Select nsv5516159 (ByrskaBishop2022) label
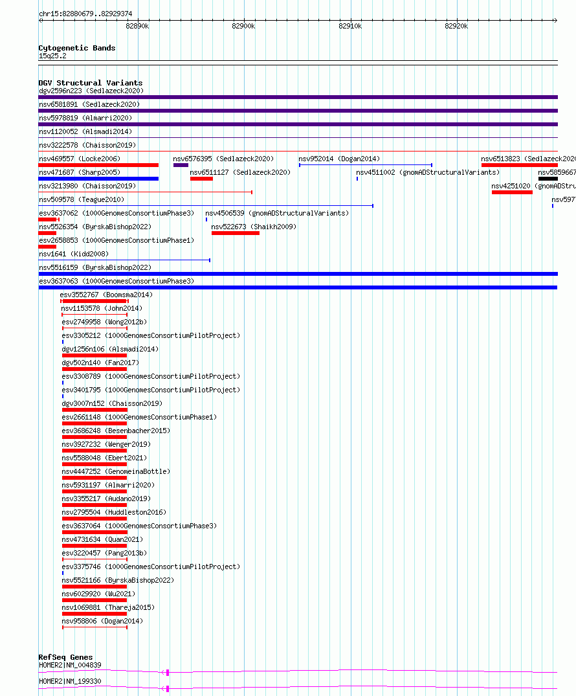 95,267
